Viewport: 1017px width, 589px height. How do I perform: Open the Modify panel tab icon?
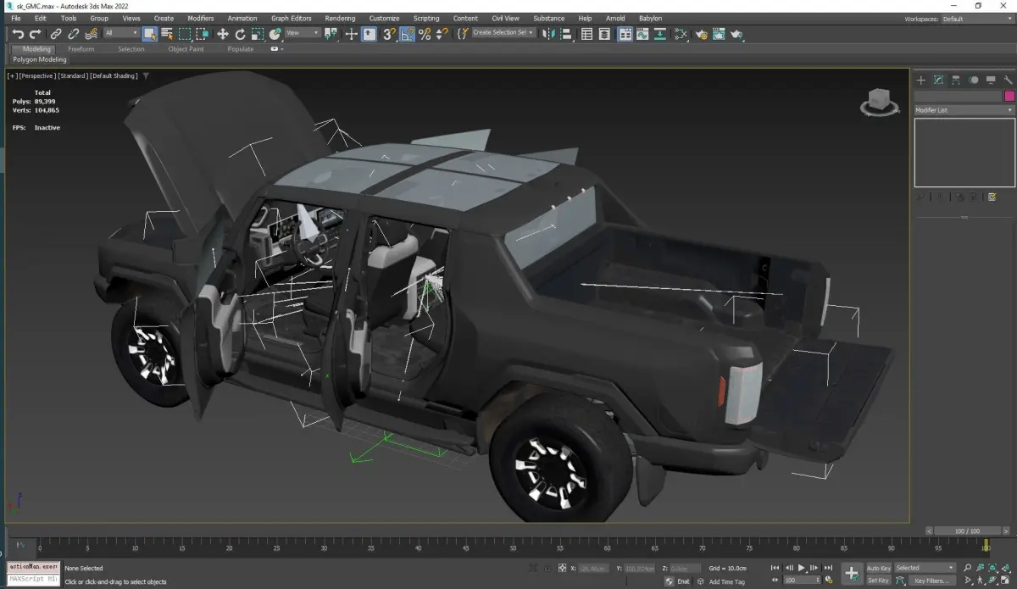coord(938,80)
